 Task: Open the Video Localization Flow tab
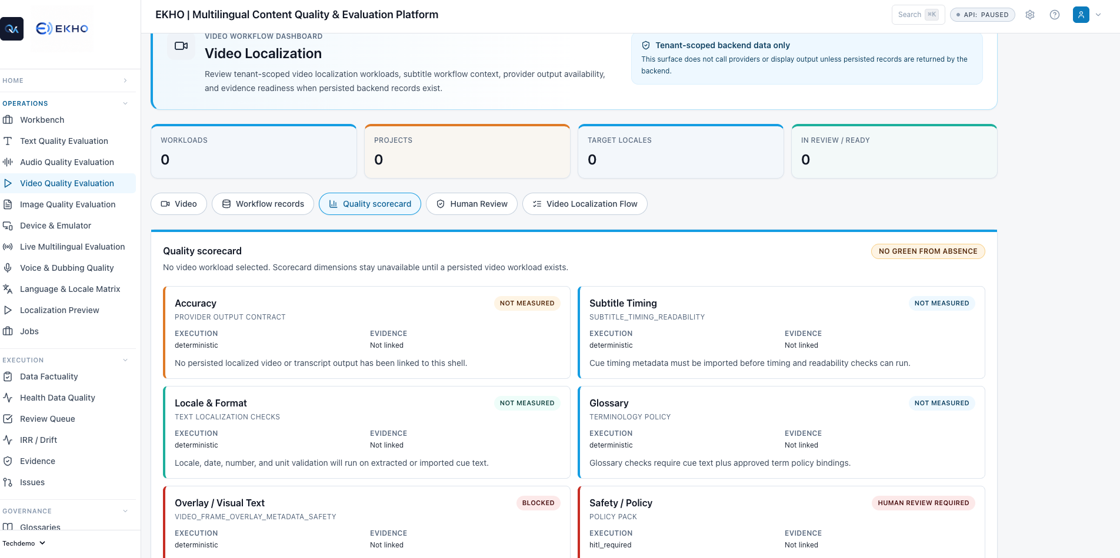pyautogui.click(x=585, y=204)
